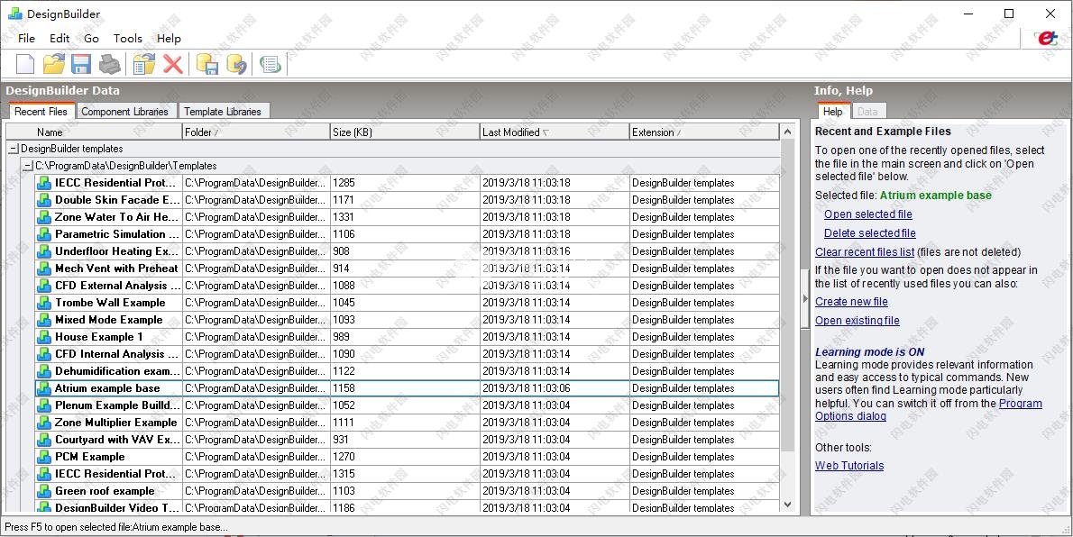Viewport: 1073px width, 537px height.
Task: Open the program options toolbar icon
Action: (271, 64)
